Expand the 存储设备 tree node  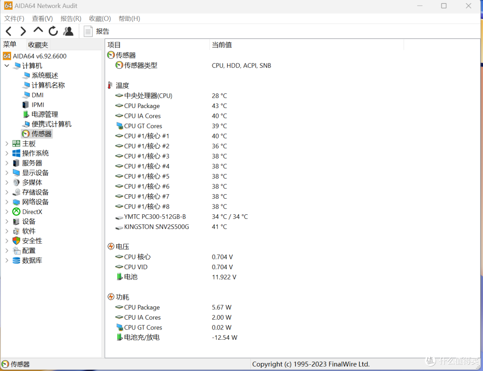point(7,192)
